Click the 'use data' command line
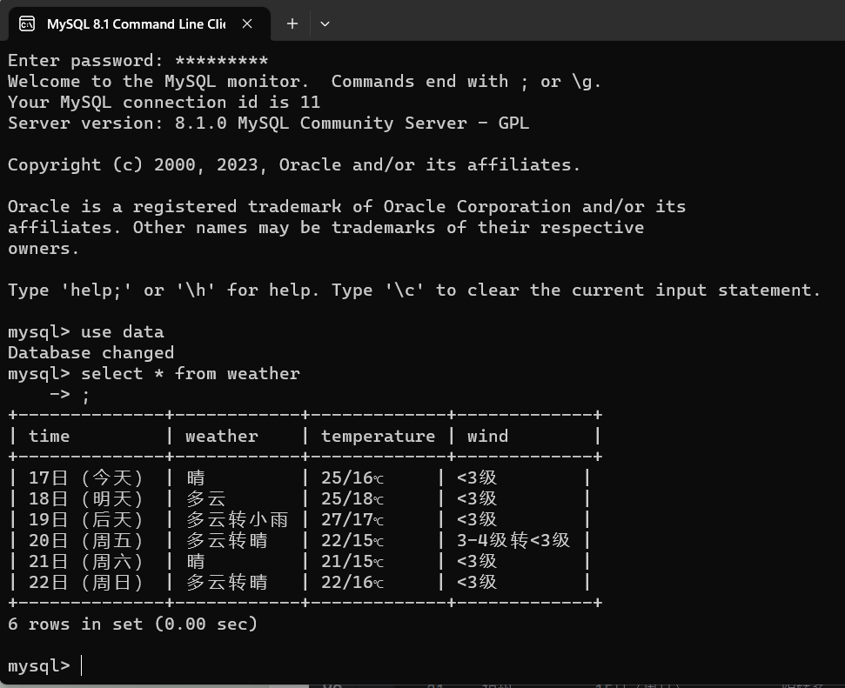Image resolution: width=845 pixels, height=688 pixels. (122, 331)
